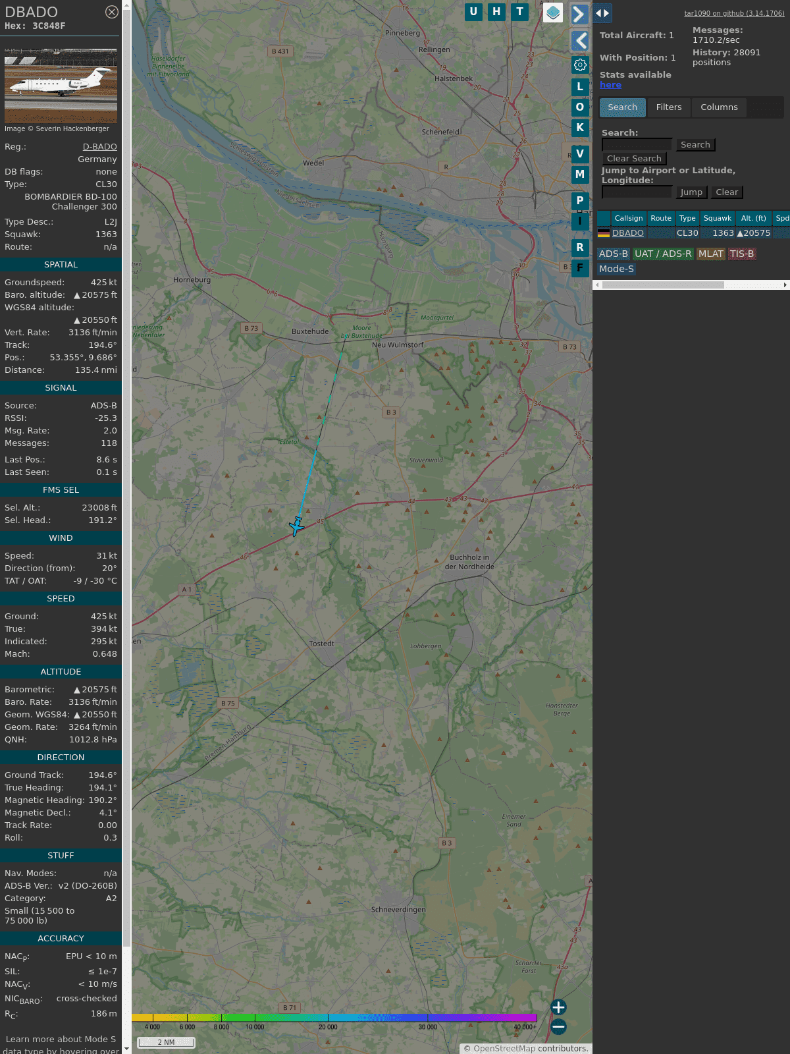Close the DBADO aircraft info panel
The height and width of the screenshot is (1054, 790).
112,12
